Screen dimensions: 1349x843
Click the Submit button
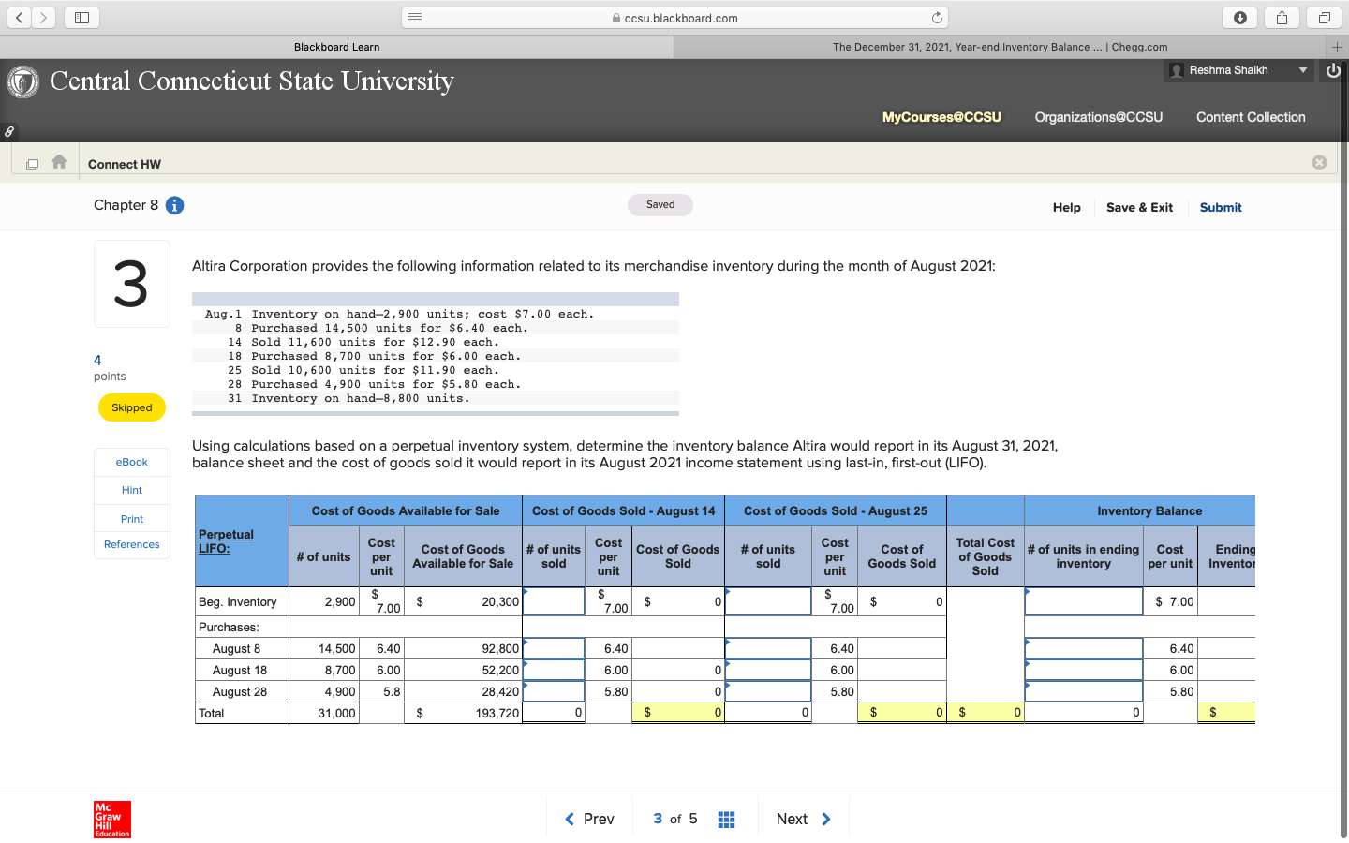pos(1220,207)
